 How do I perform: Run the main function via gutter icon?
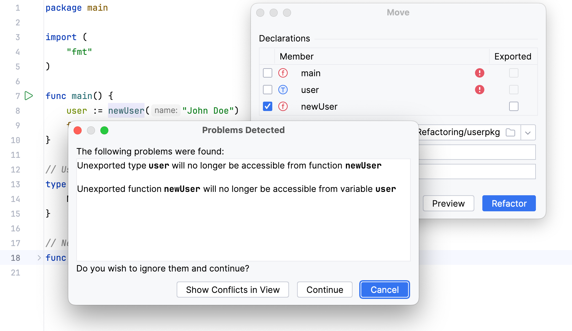pyautogui.click(x=29, y=96)
